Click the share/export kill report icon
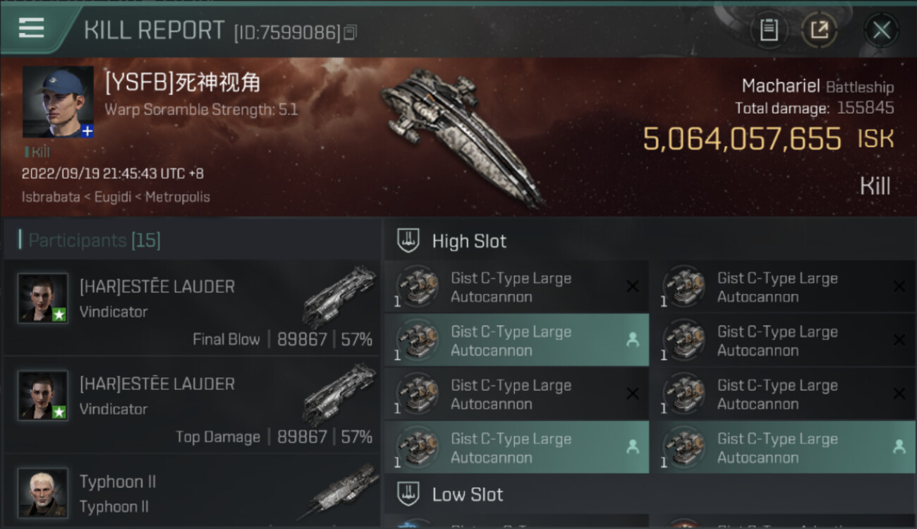The height and width of the screenshot is (529, 917). [819, 30]
